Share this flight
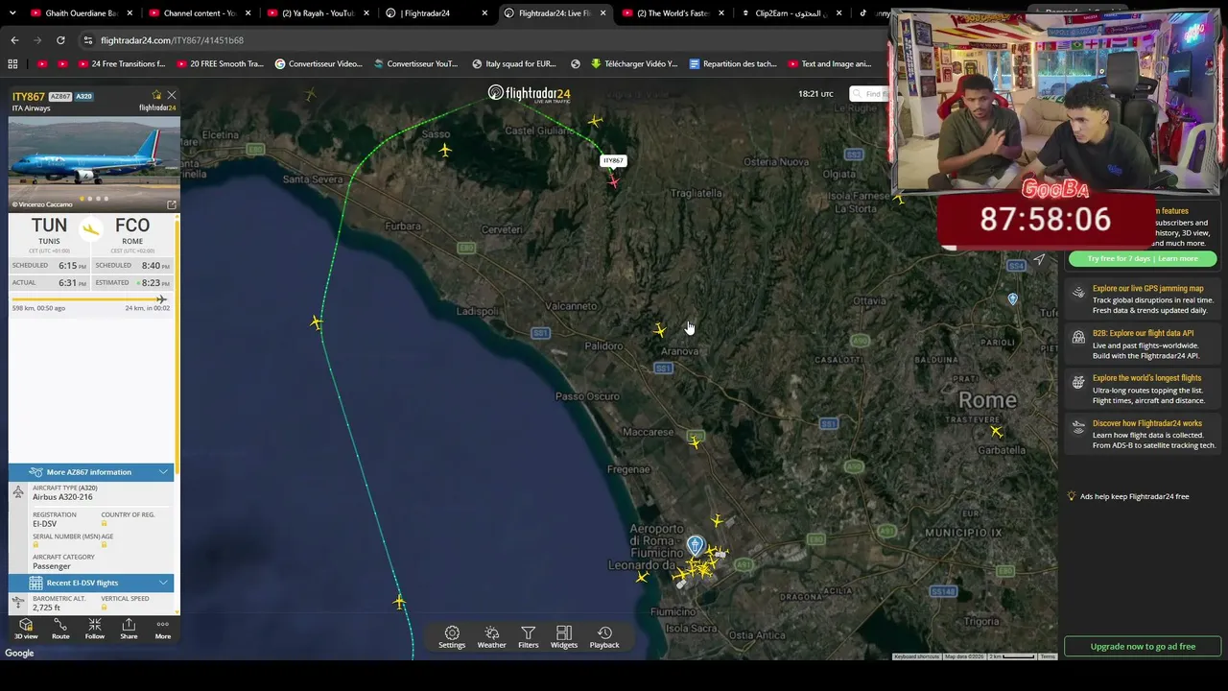 [x=129, y=629]
